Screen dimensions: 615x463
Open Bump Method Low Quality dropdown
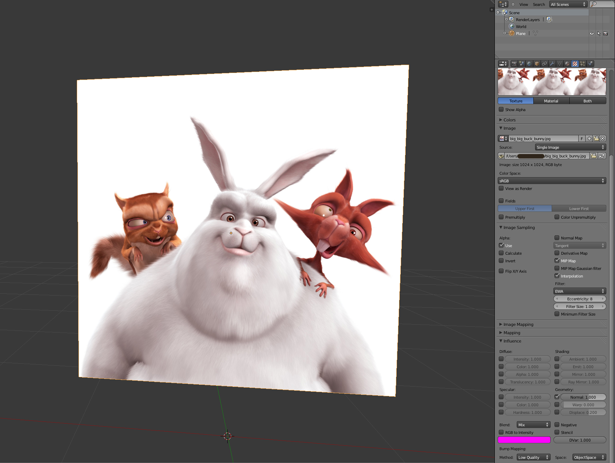(533, 457)
